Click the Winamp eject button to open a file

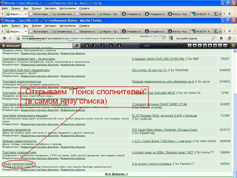pyautogui.click(x=220, y=46)
